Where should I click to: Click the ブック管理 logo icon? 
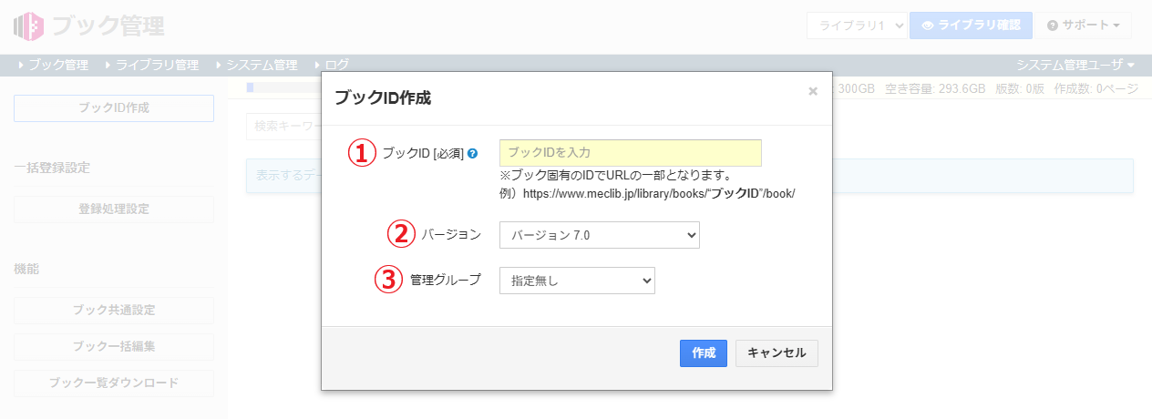[x=28, y=26]
